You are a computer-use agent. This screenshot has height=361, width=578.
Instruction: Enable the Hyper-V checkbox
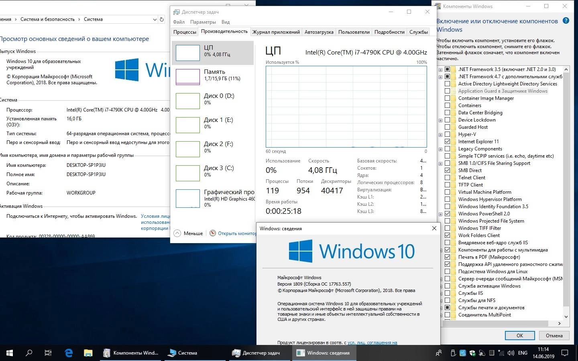(x=447, y=134)
